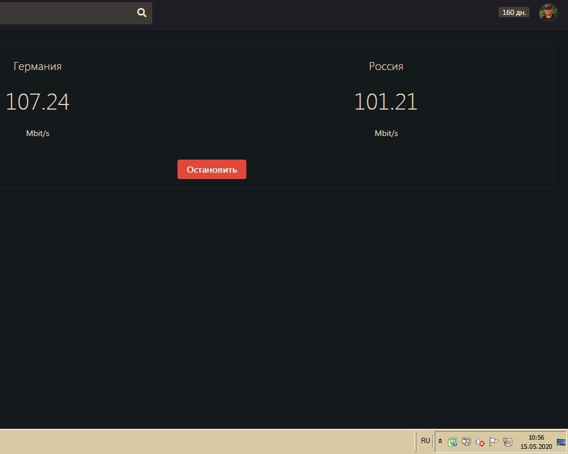The width and height of the screenshot is (568, 454).
Task: Open the RU language indicator
Action: click(425, 441)
